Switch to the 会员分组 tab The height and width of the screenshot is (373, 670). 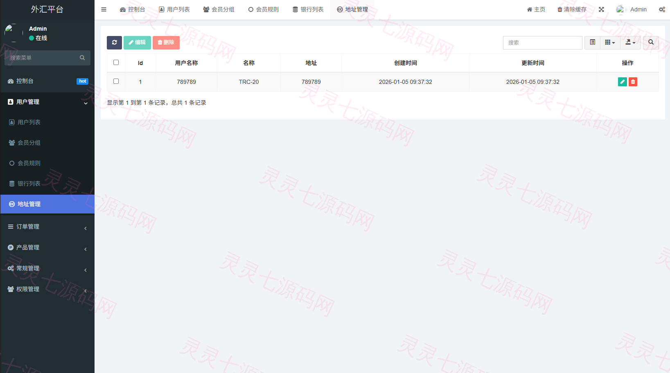[219, 9]
